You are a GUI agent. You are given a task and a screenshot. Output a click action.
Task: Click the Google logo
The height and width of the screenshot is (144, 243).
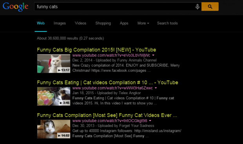[x=16, y=7]
